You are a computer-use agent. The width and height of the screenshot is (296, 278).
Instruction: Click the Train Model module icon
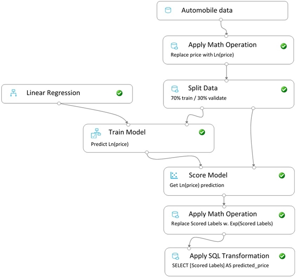tap(96, 133)
